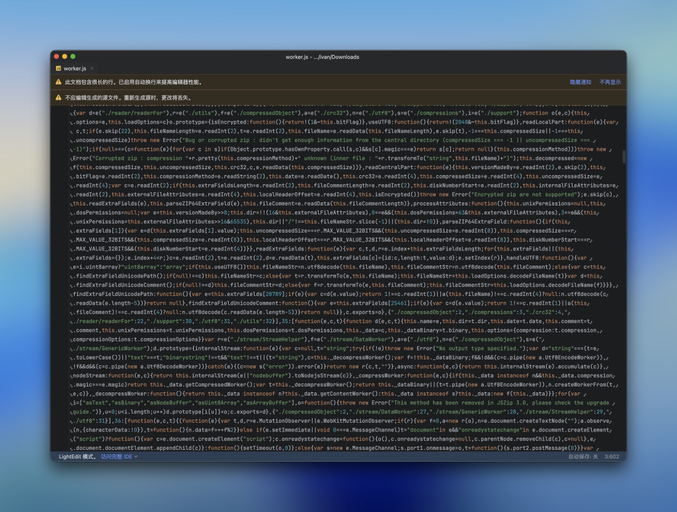Click 不再显示 link in the banner

tap(610, 82)
